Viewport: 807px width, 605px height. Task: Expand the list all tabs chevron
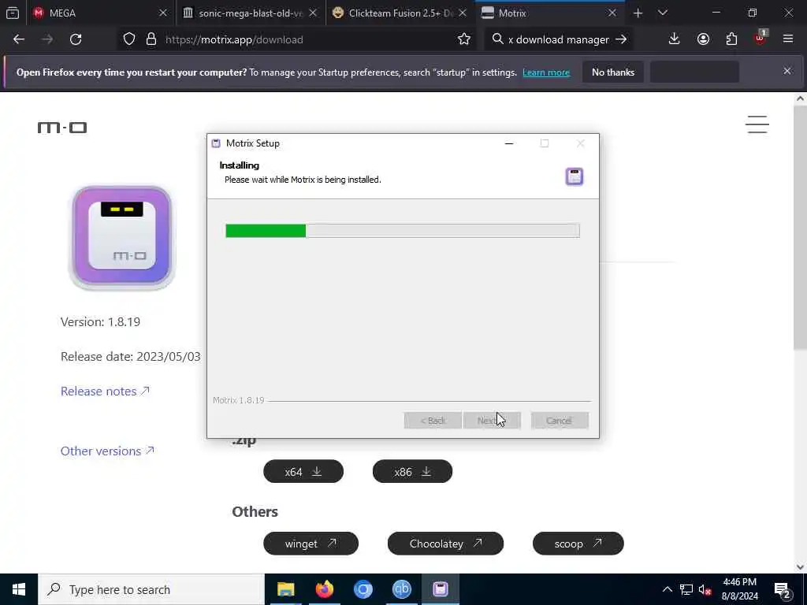662,13
